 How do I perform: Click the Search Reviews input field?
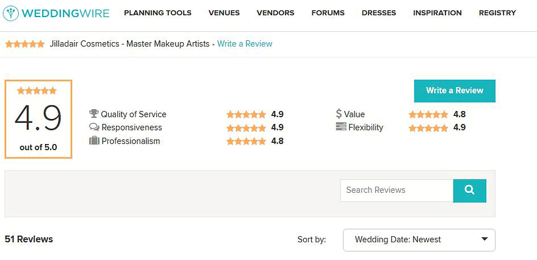397,190
